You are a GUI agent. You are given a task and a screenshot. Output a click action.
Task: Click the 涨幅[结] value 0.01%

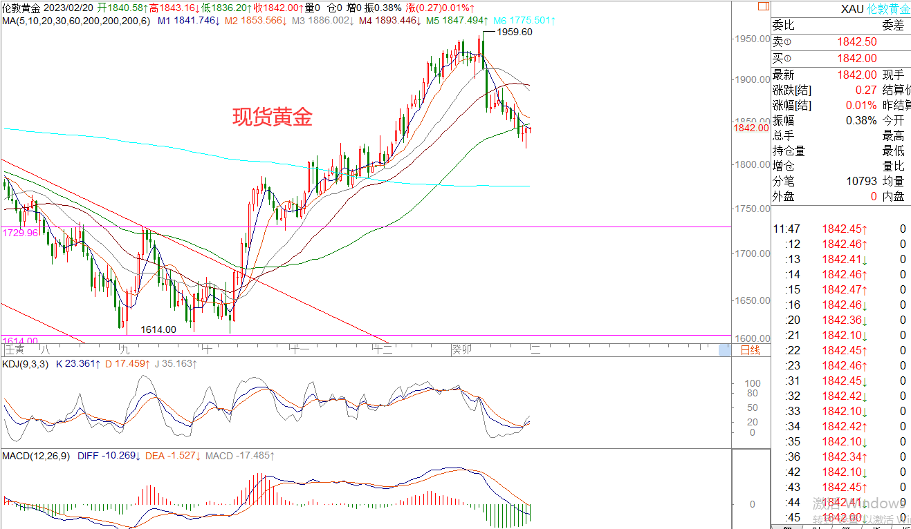[862, 106]
